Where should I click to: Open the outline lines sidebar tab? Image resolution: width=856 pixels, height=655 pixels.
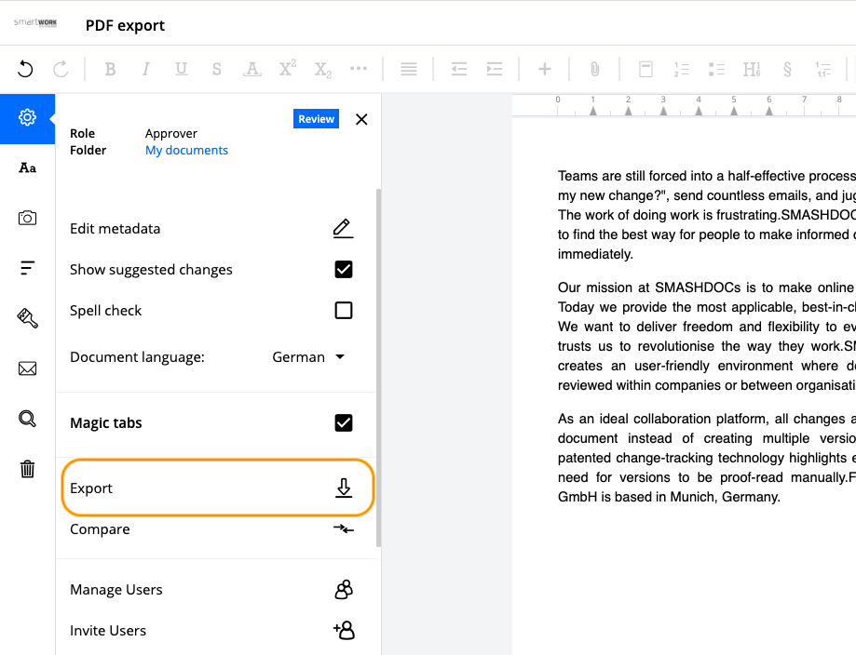coord(27,268)
